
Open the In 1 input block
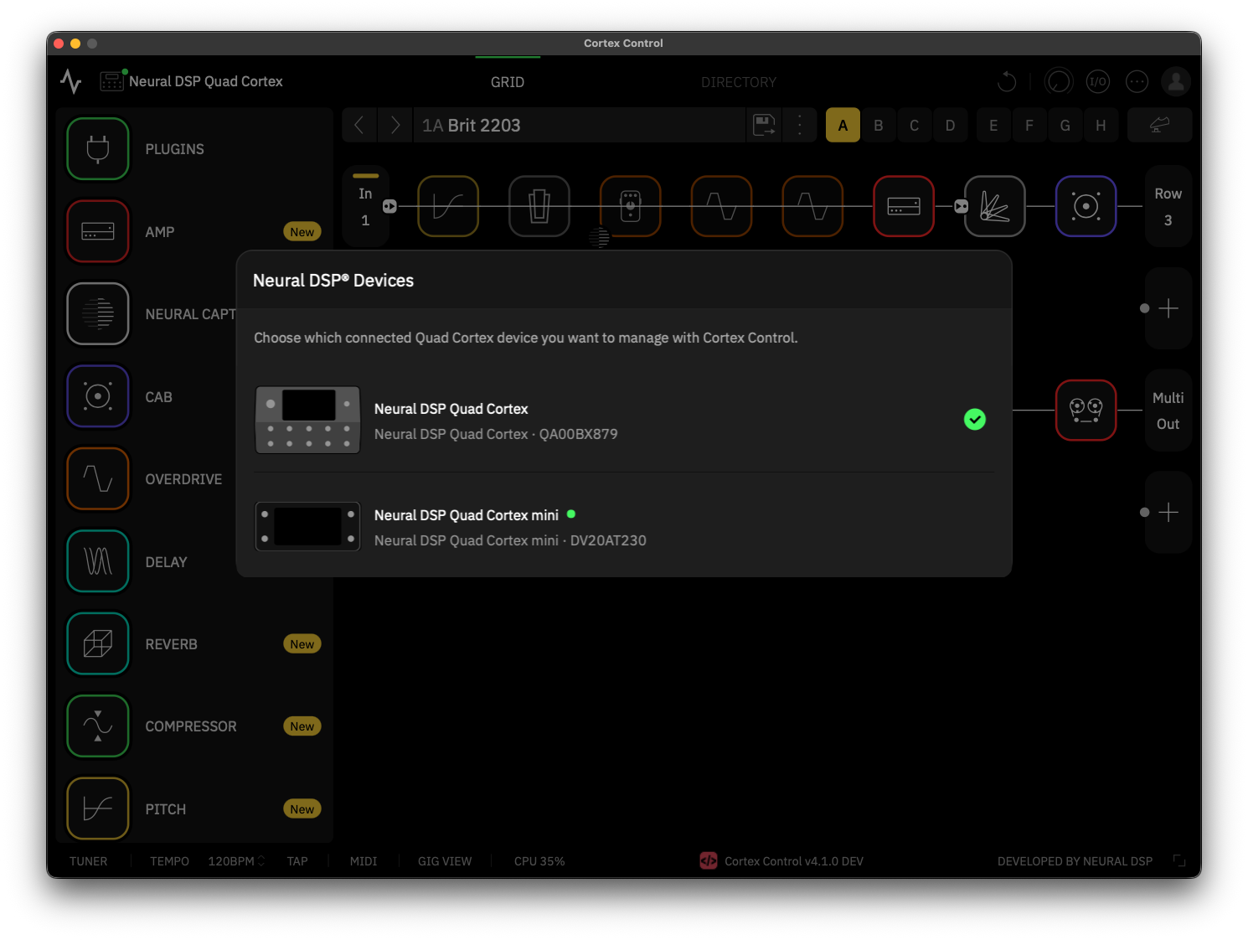[365, 206]
